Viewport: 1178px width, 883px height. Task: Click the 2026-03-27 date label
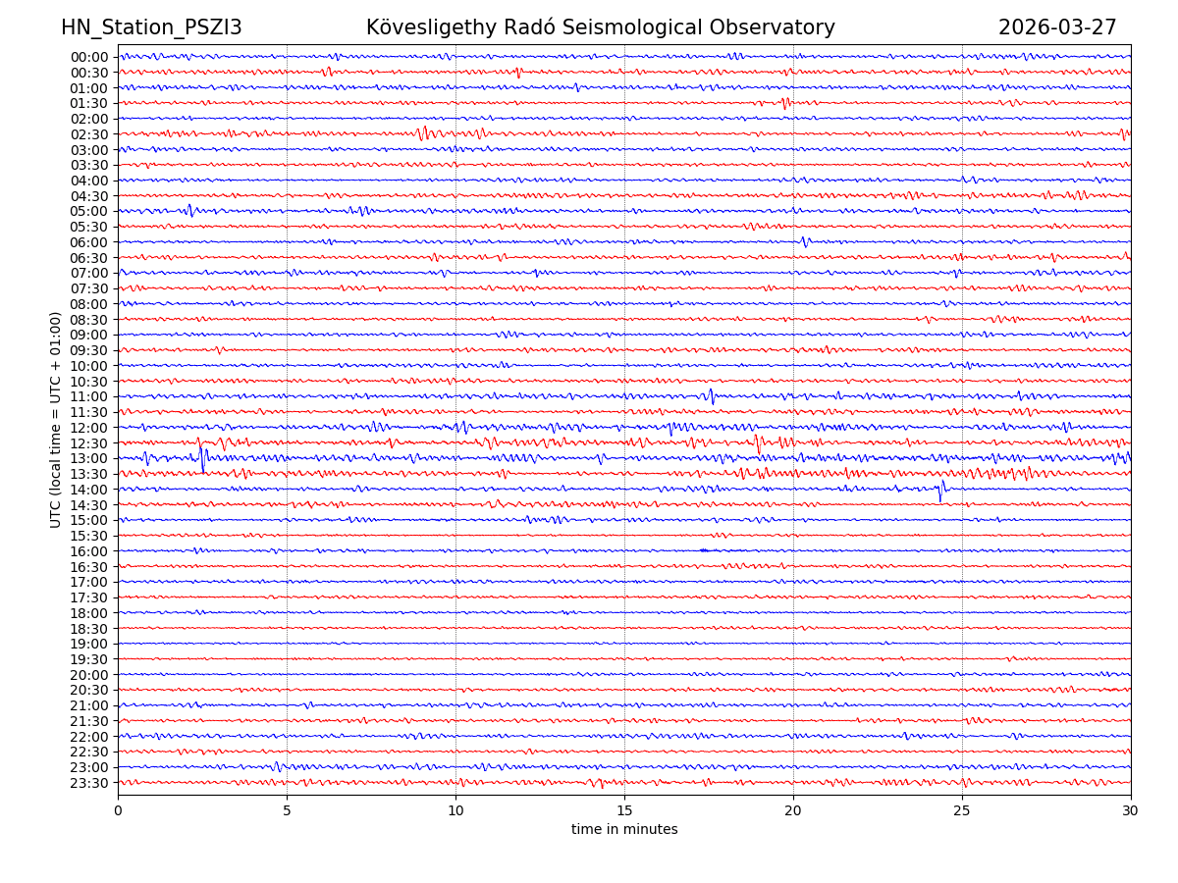[1056, 28]
